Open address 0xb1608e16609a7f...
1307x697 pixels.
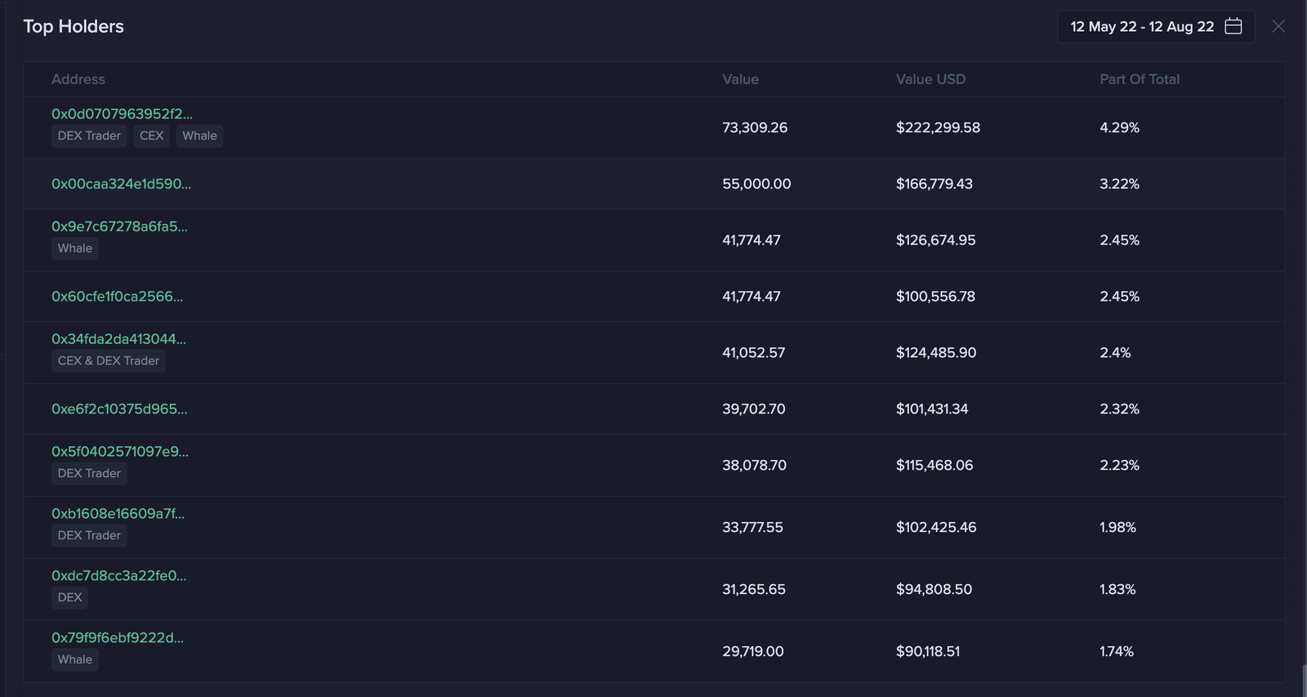[x=118, y=514]
